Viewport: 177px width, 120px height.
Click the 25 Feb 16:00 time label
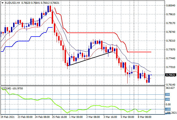pyautogui.click(x=59, y=117)
